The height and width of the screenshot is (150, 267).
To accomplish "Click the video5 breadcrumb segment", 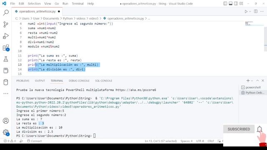I will click(93, 18).
